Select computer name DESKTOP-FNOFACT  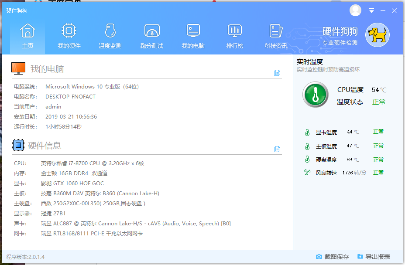(71, 97)
